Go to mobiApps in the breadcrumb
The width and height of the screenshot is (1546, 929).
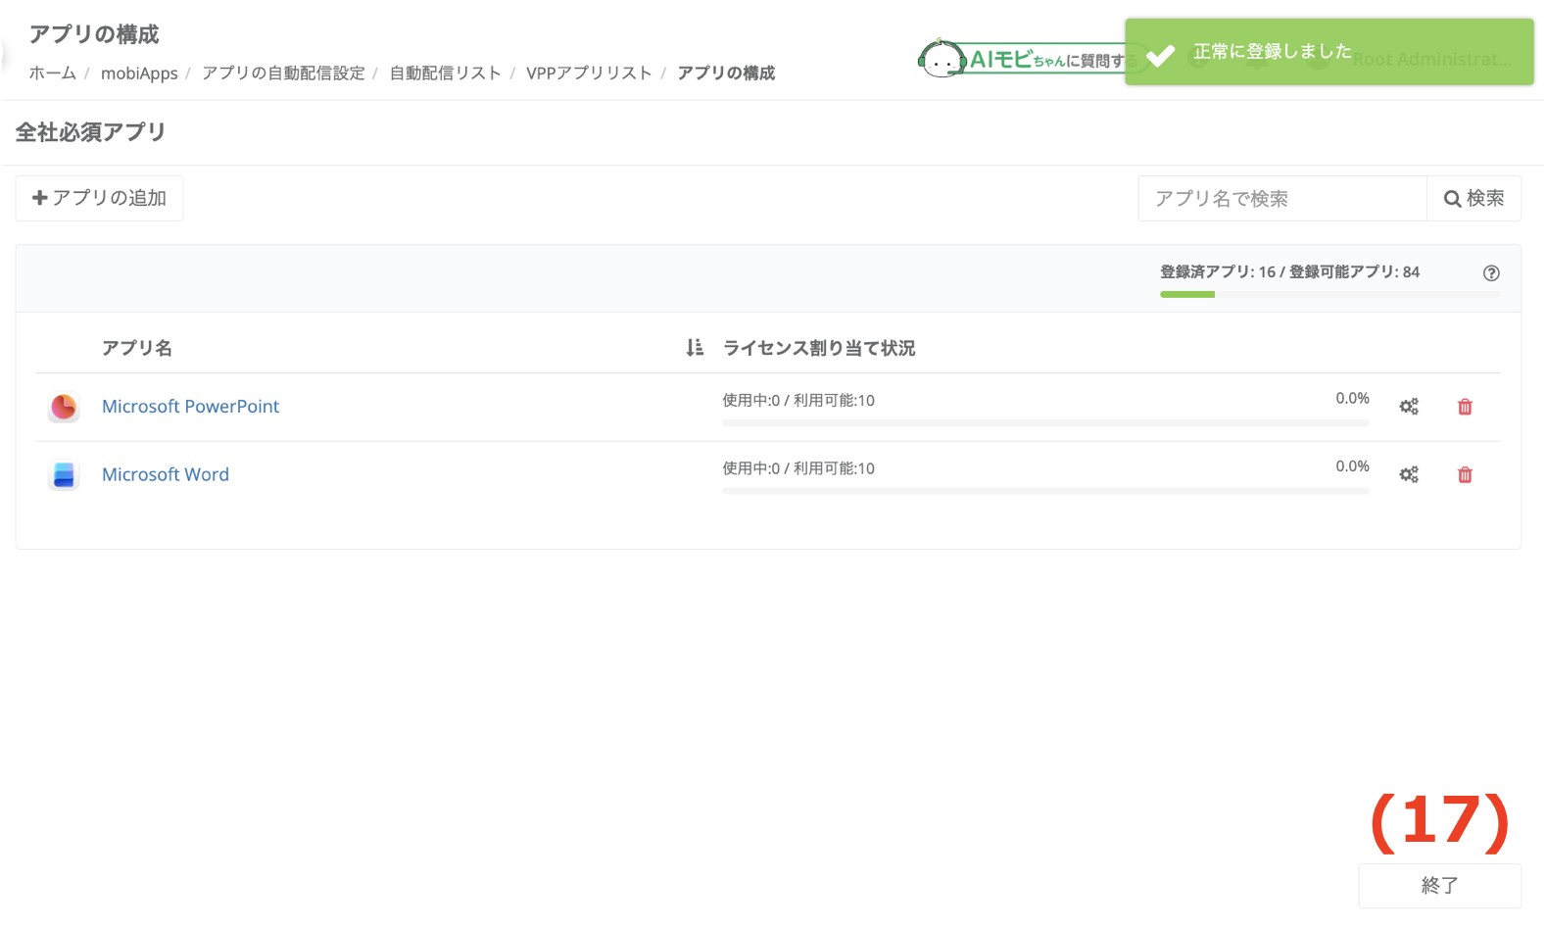139,73
